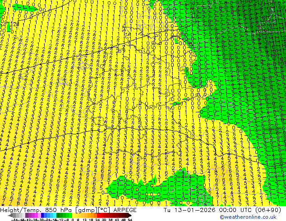Pick the dark blue legend swatch
The image size is (286, 221).
point(42,216)
